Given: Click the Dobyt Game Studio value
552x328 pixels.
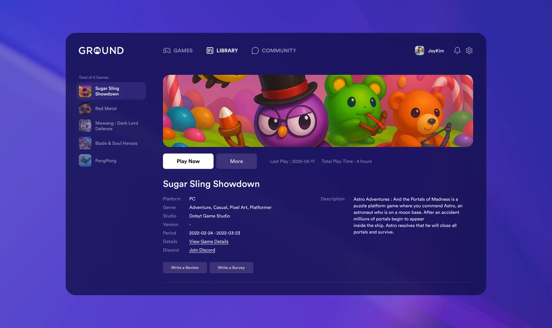Looking at the screenshot, I should 209,216.
